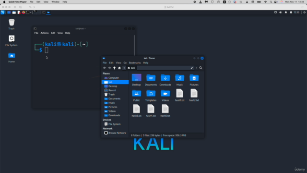
Task: Open the terminal Help menu
Action: [68, 33]
